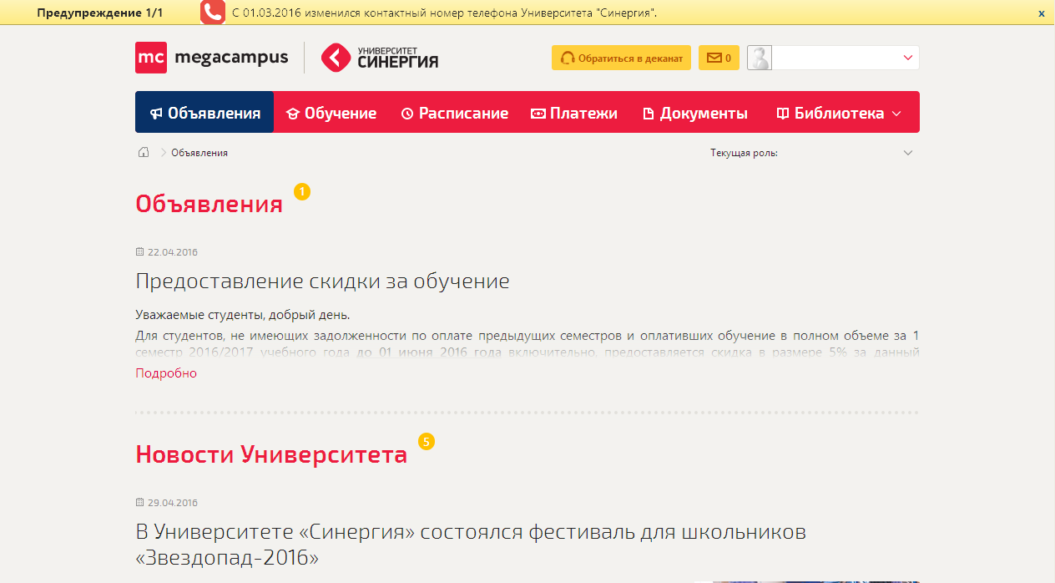
Task: Click the date 22.04.2016
Action: tap(173, 252)
